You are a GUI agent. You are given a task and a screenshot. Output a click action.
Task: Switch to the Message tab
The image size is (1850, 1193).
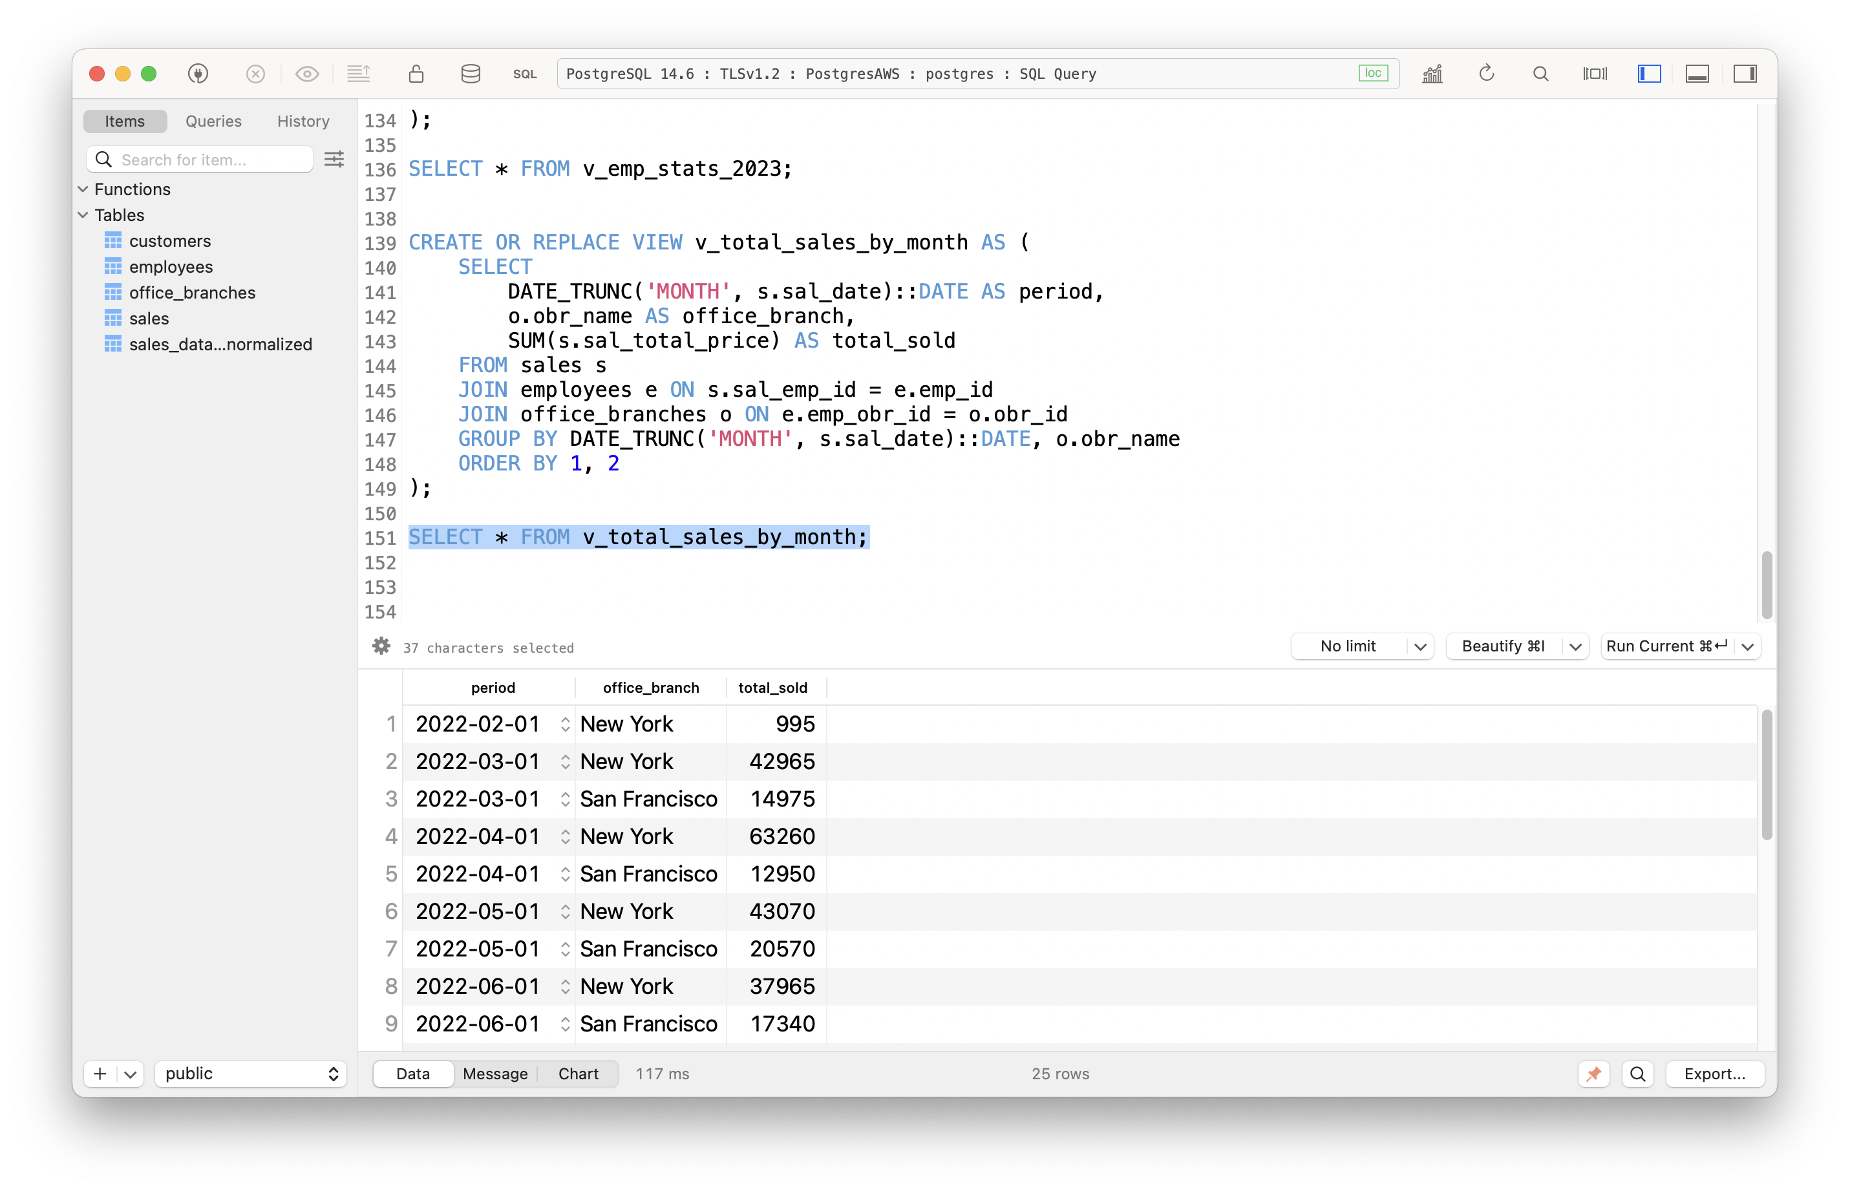pos(493,1072)
